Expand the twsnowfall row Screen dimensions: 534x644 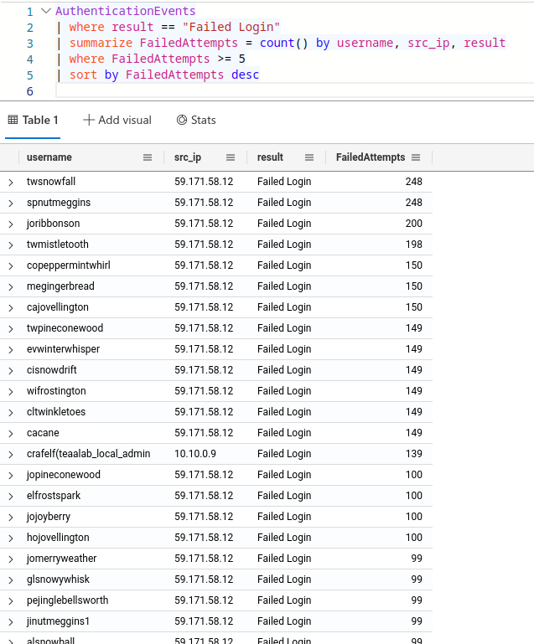coord(11,182)
